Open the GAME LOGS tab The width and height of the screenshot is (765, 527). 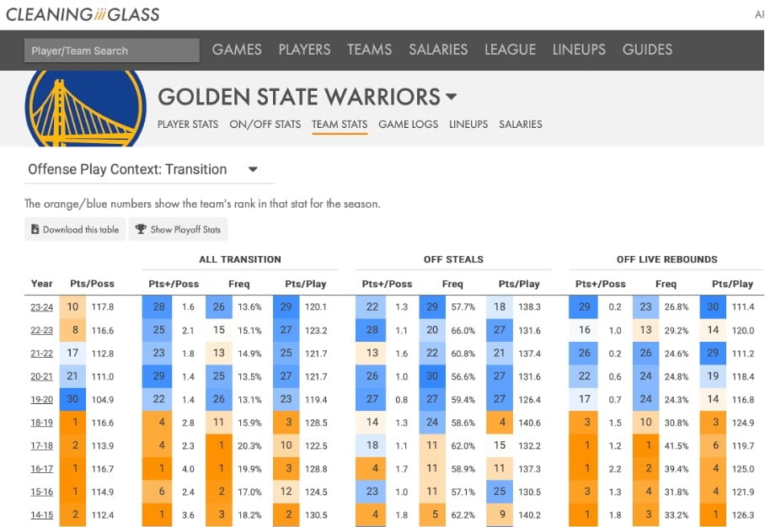(x=407, y=124)
